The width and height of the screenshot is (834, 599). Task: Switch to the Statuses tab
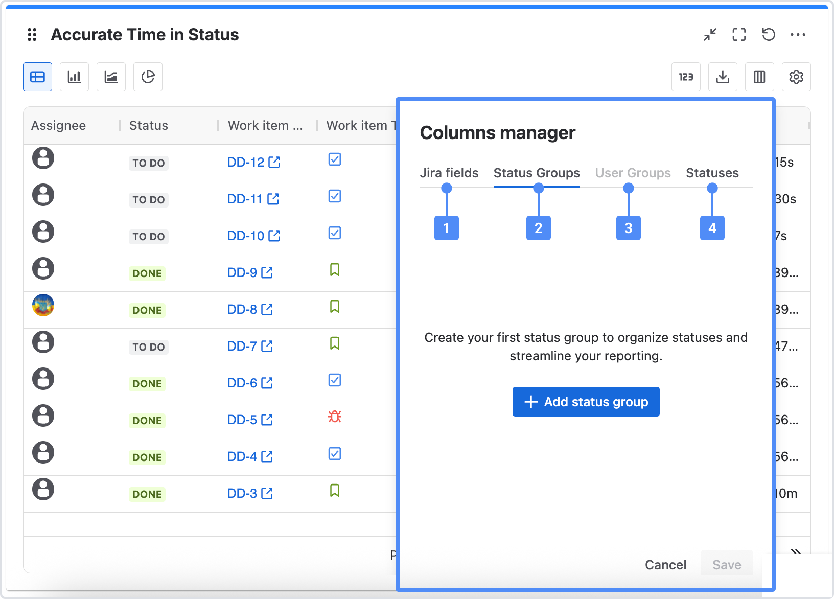click(712, 173)
